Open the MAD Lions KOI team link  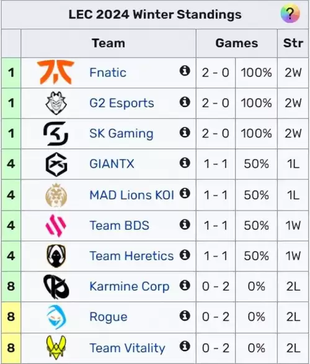(131, 195)
